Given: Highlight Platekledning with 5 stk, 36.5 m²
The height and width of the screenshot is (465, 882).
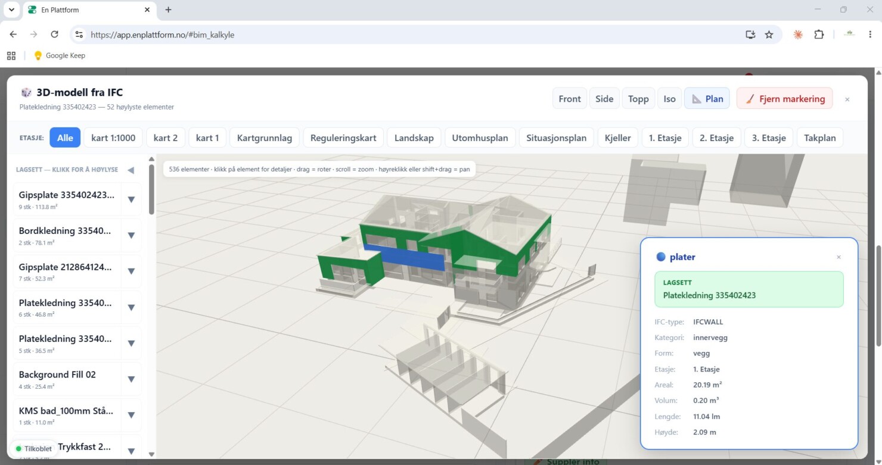Looking at the screenshot, I should coord(67,343).
